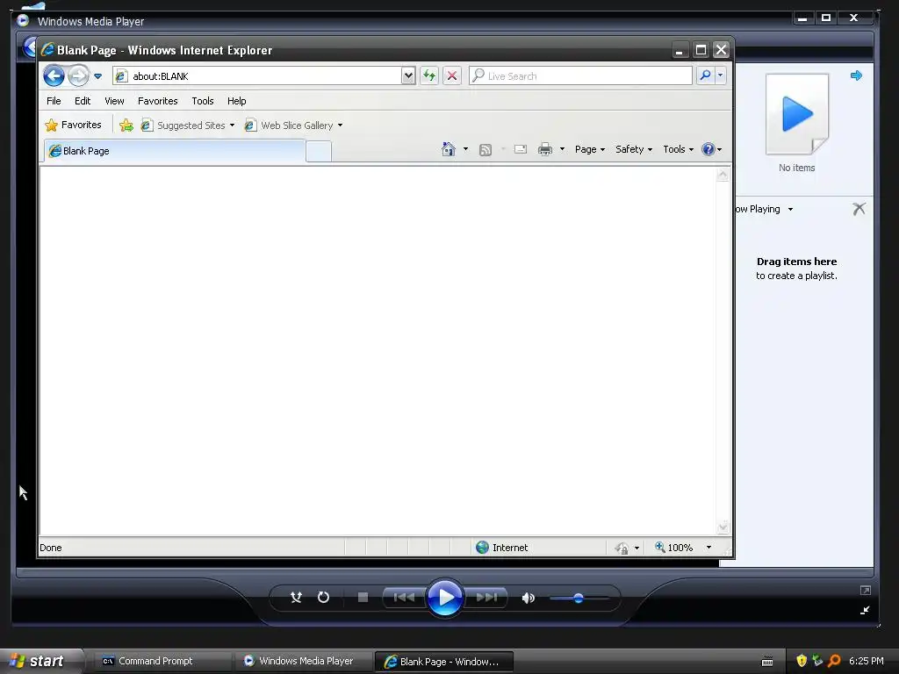
Task: Click the blue Help question mark icon
Action: pyautogui.click(x=708, y=149)
